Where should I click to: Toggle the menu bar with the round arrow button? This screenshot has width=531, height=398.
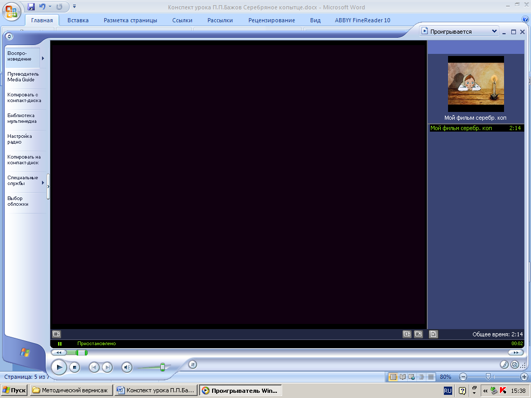pos(9,36)
